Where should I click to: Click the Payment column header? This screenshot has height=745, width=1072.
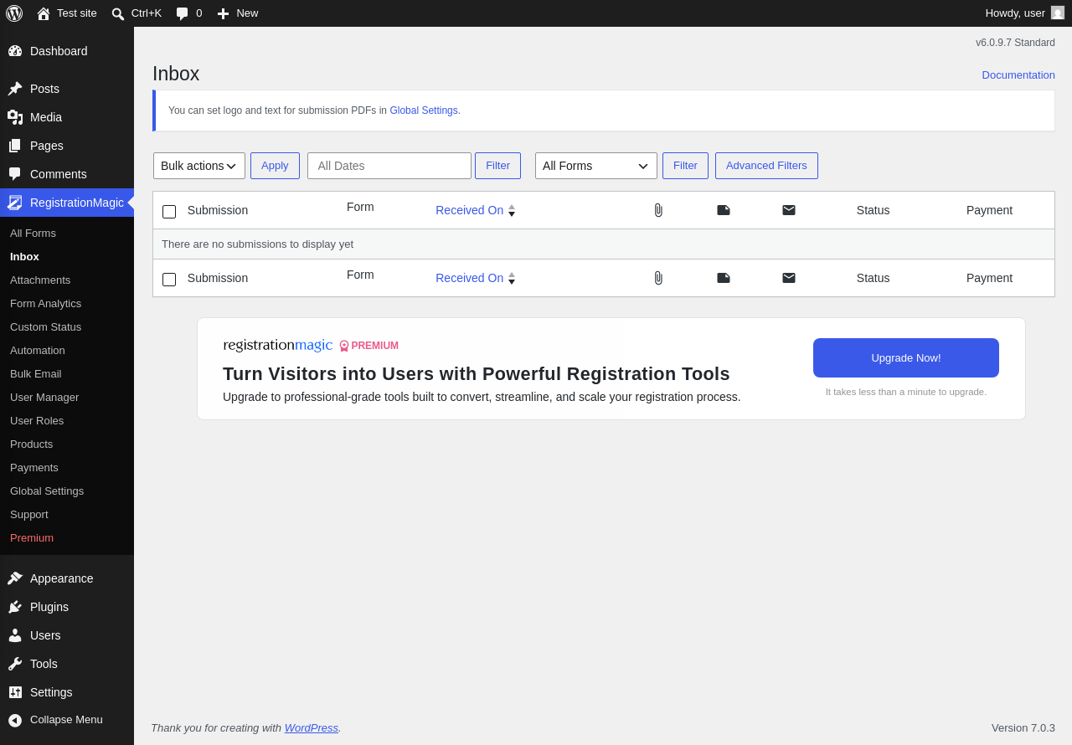coord(989,210)
